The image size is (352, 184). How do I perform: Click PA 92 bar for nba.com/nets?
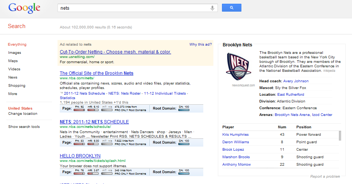(79, 110)
